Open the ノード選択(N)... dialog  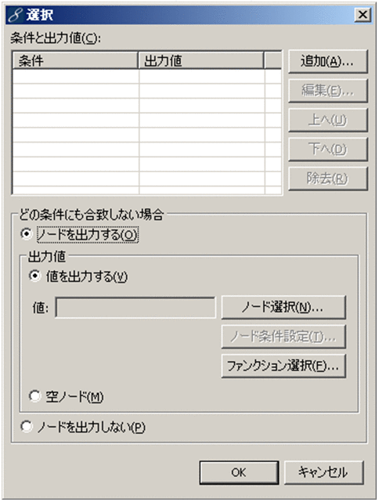pos(283,308)
